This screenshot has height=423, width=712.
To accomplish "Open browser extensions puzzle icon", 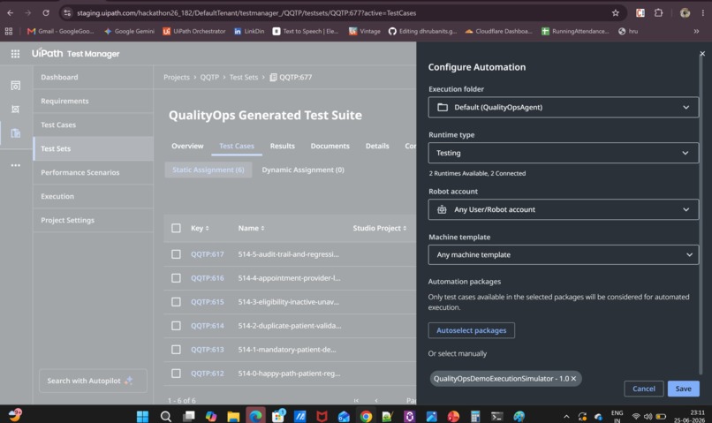I will pyautogui.click(x=658, y=12).
